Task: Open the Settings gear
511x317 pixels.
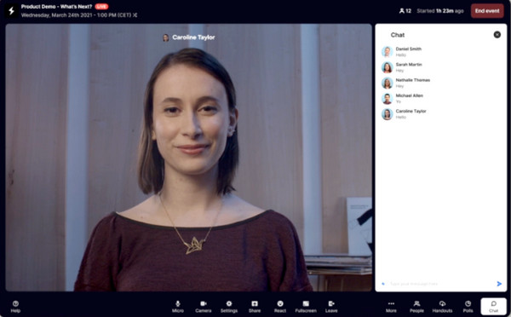Action: point(229,307)
